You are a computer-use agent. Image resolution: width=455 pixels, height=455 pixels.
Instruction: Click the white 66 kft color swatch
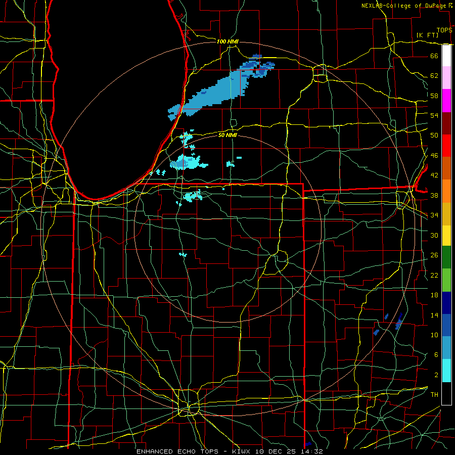tap(446, 56)
